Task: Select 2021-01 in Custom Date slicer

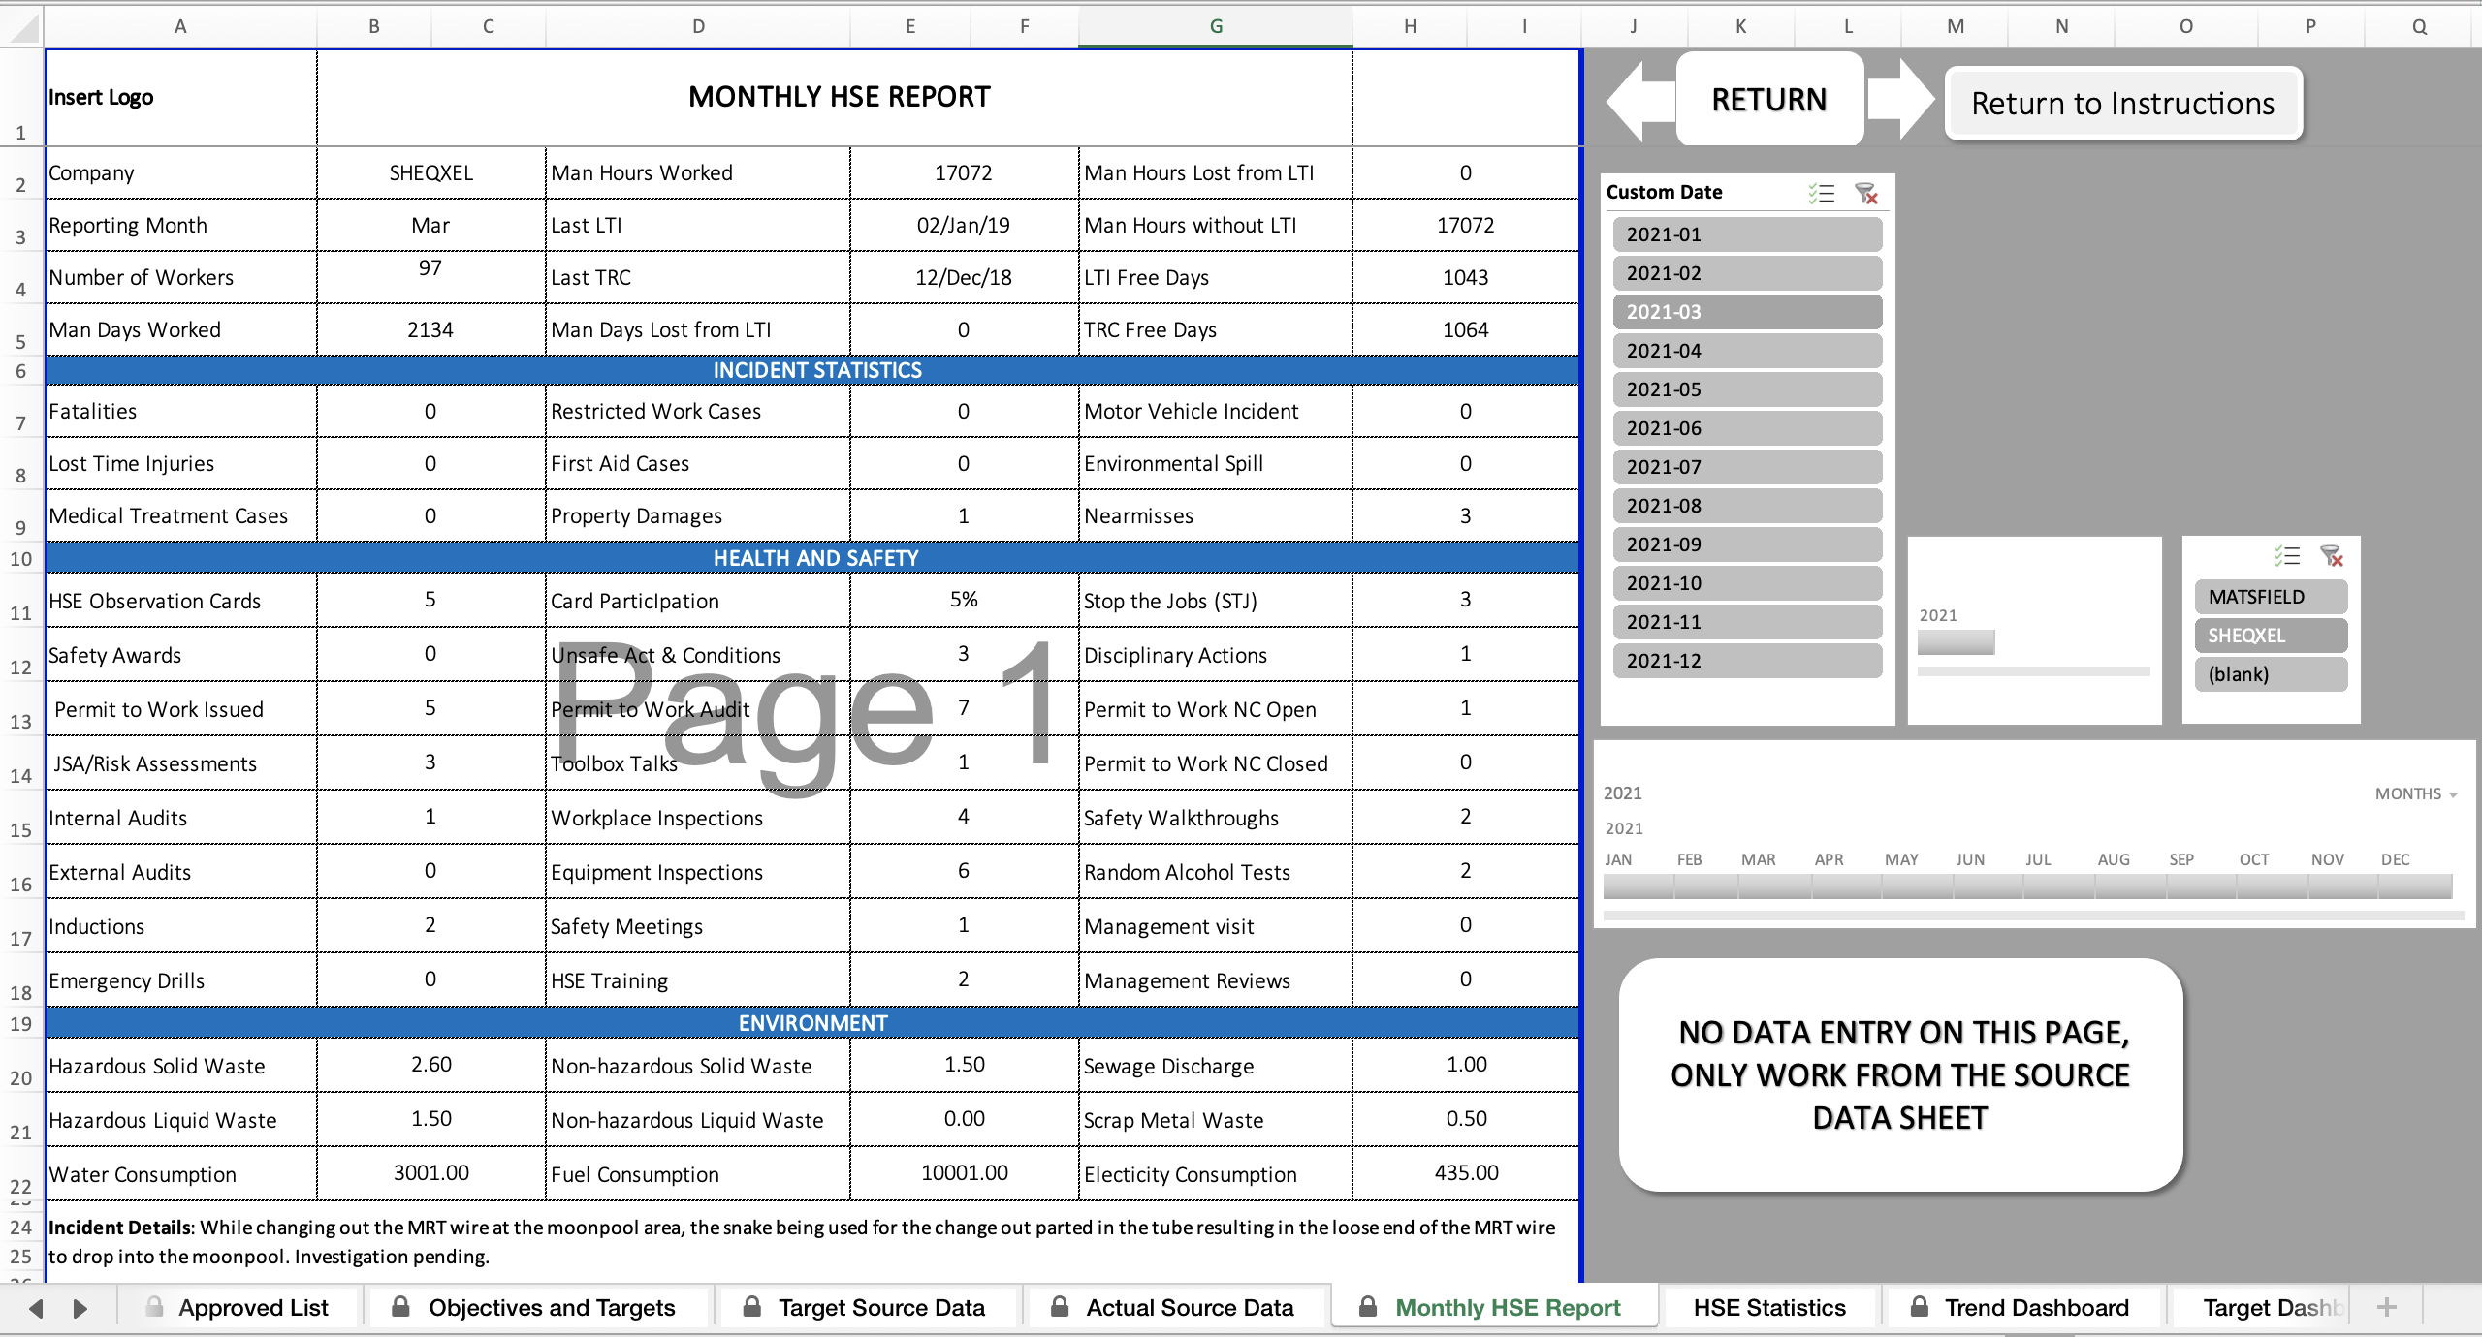Action: click(1747, 234)
